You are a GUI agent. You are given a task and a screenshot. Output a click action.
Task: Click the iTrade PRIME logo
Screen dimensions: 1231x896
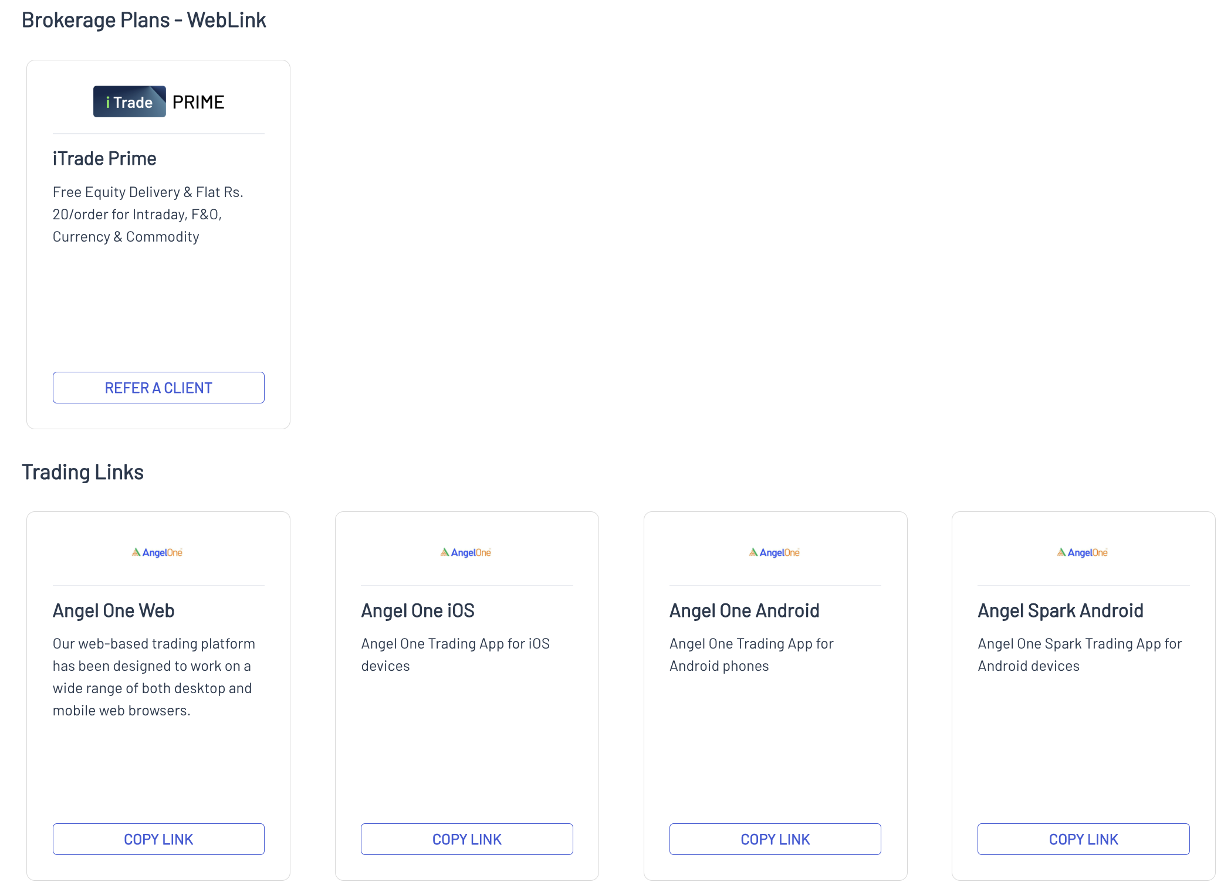click(158, 102)
